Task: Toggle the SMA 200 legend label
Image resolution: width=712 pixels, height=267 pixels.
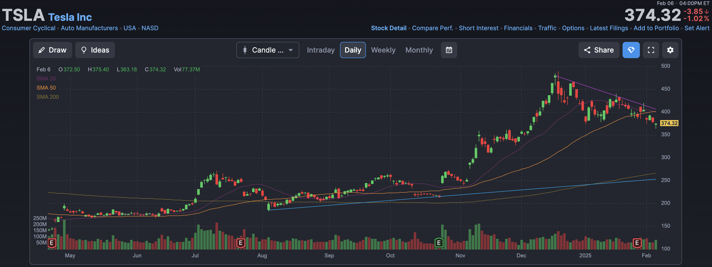Action: click(x=48, y=97)
